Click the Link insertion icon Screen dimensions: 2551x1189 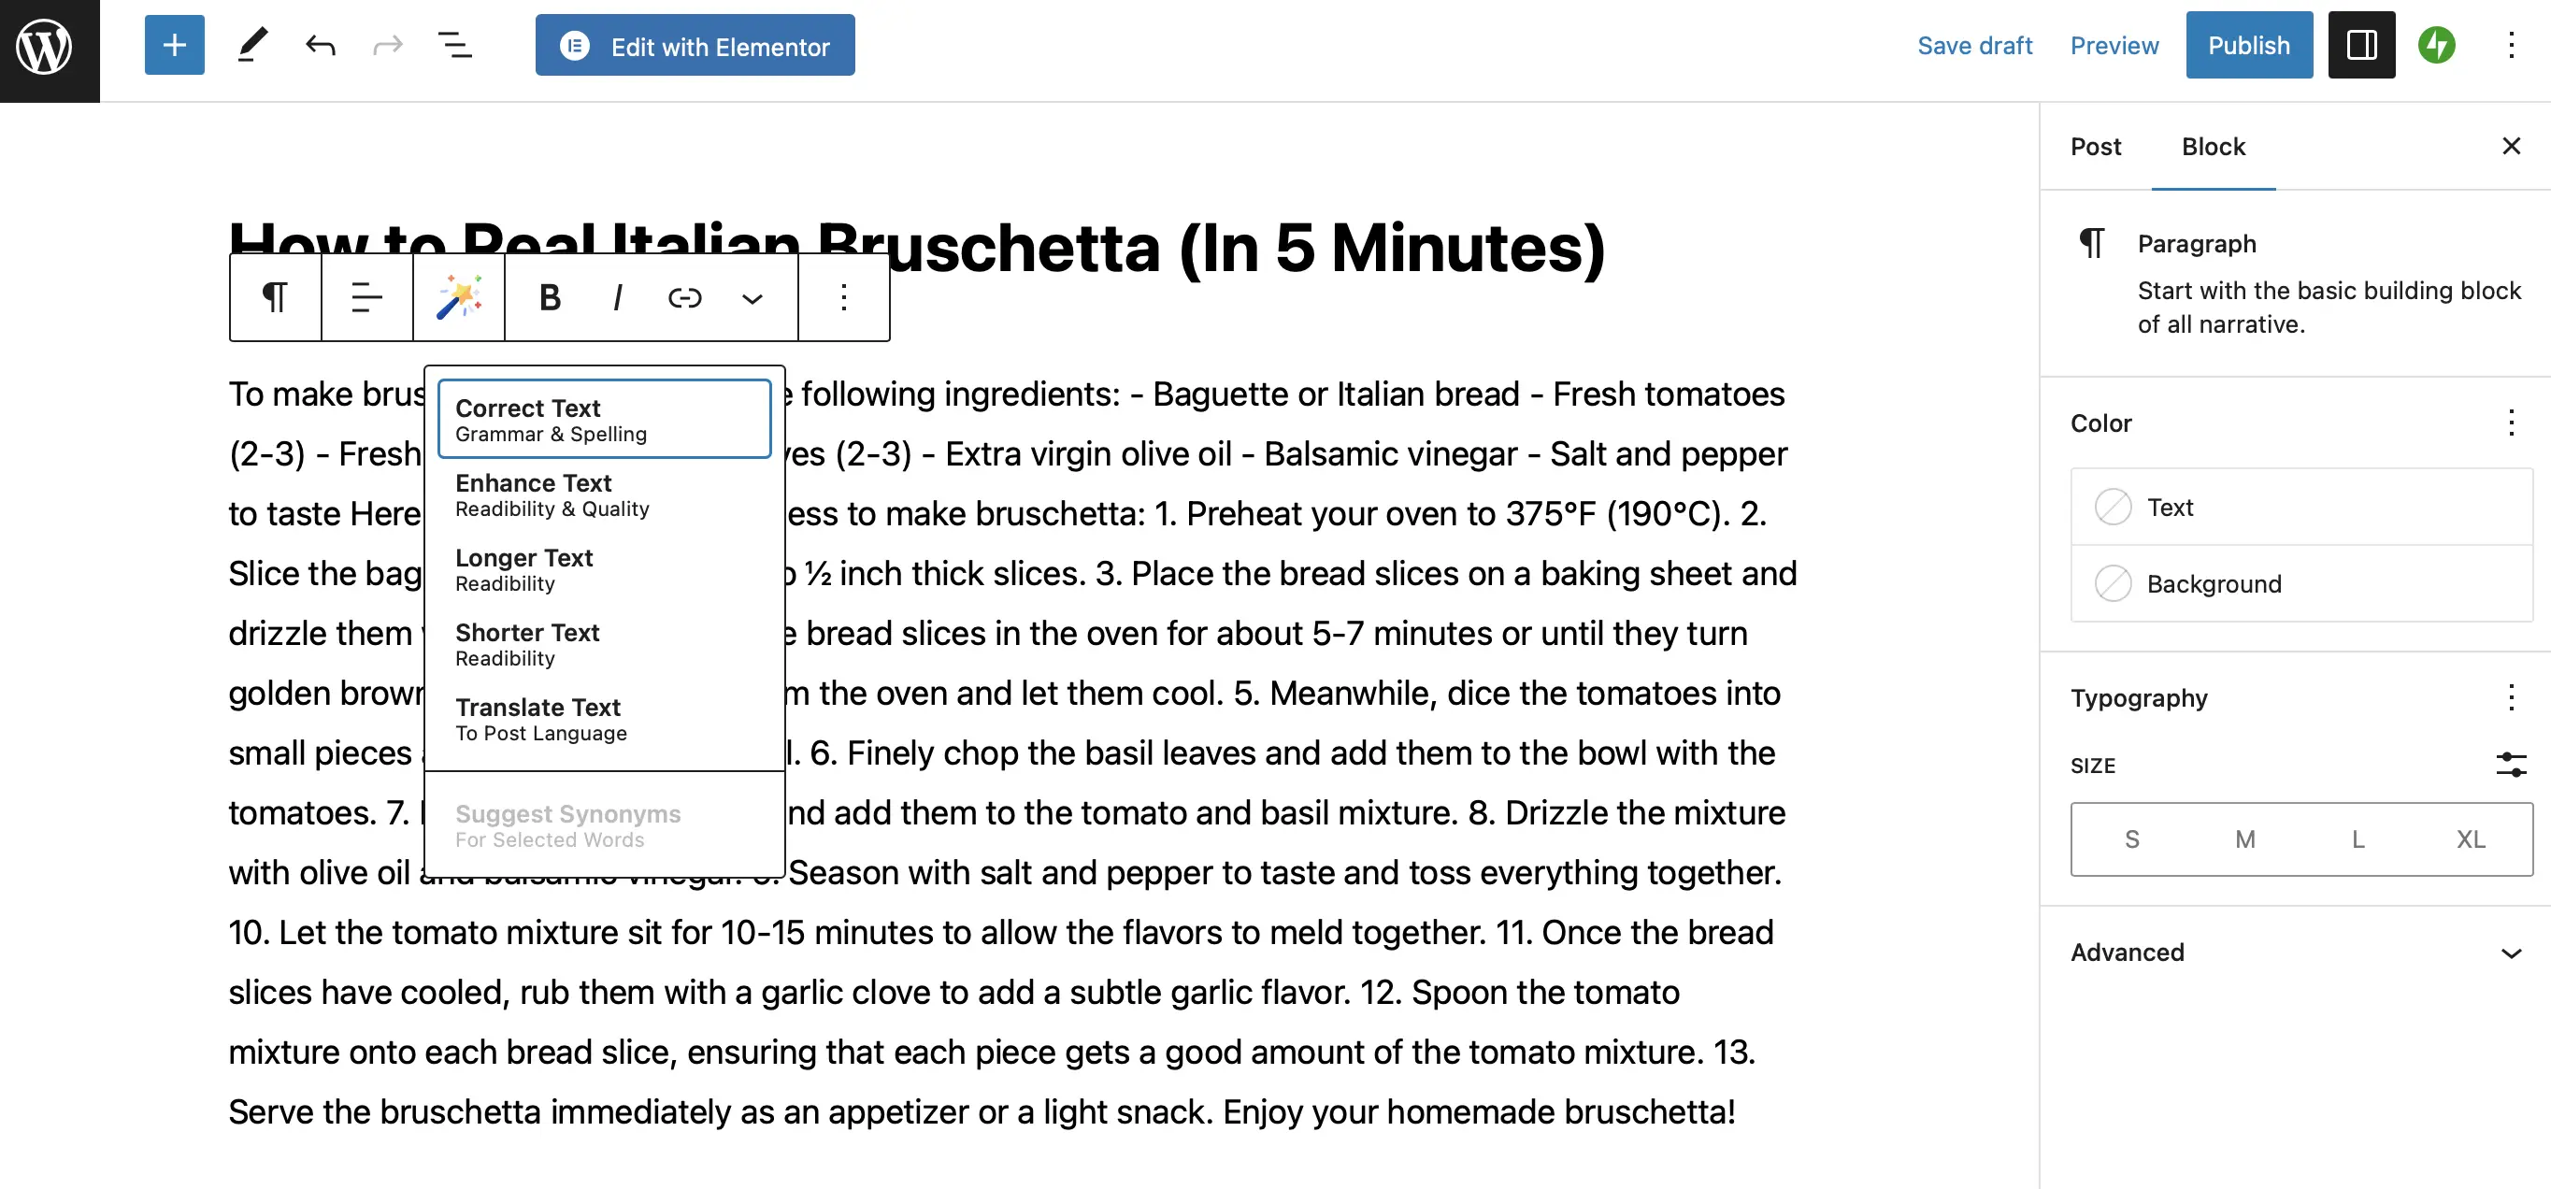click(x=681, y=296)
